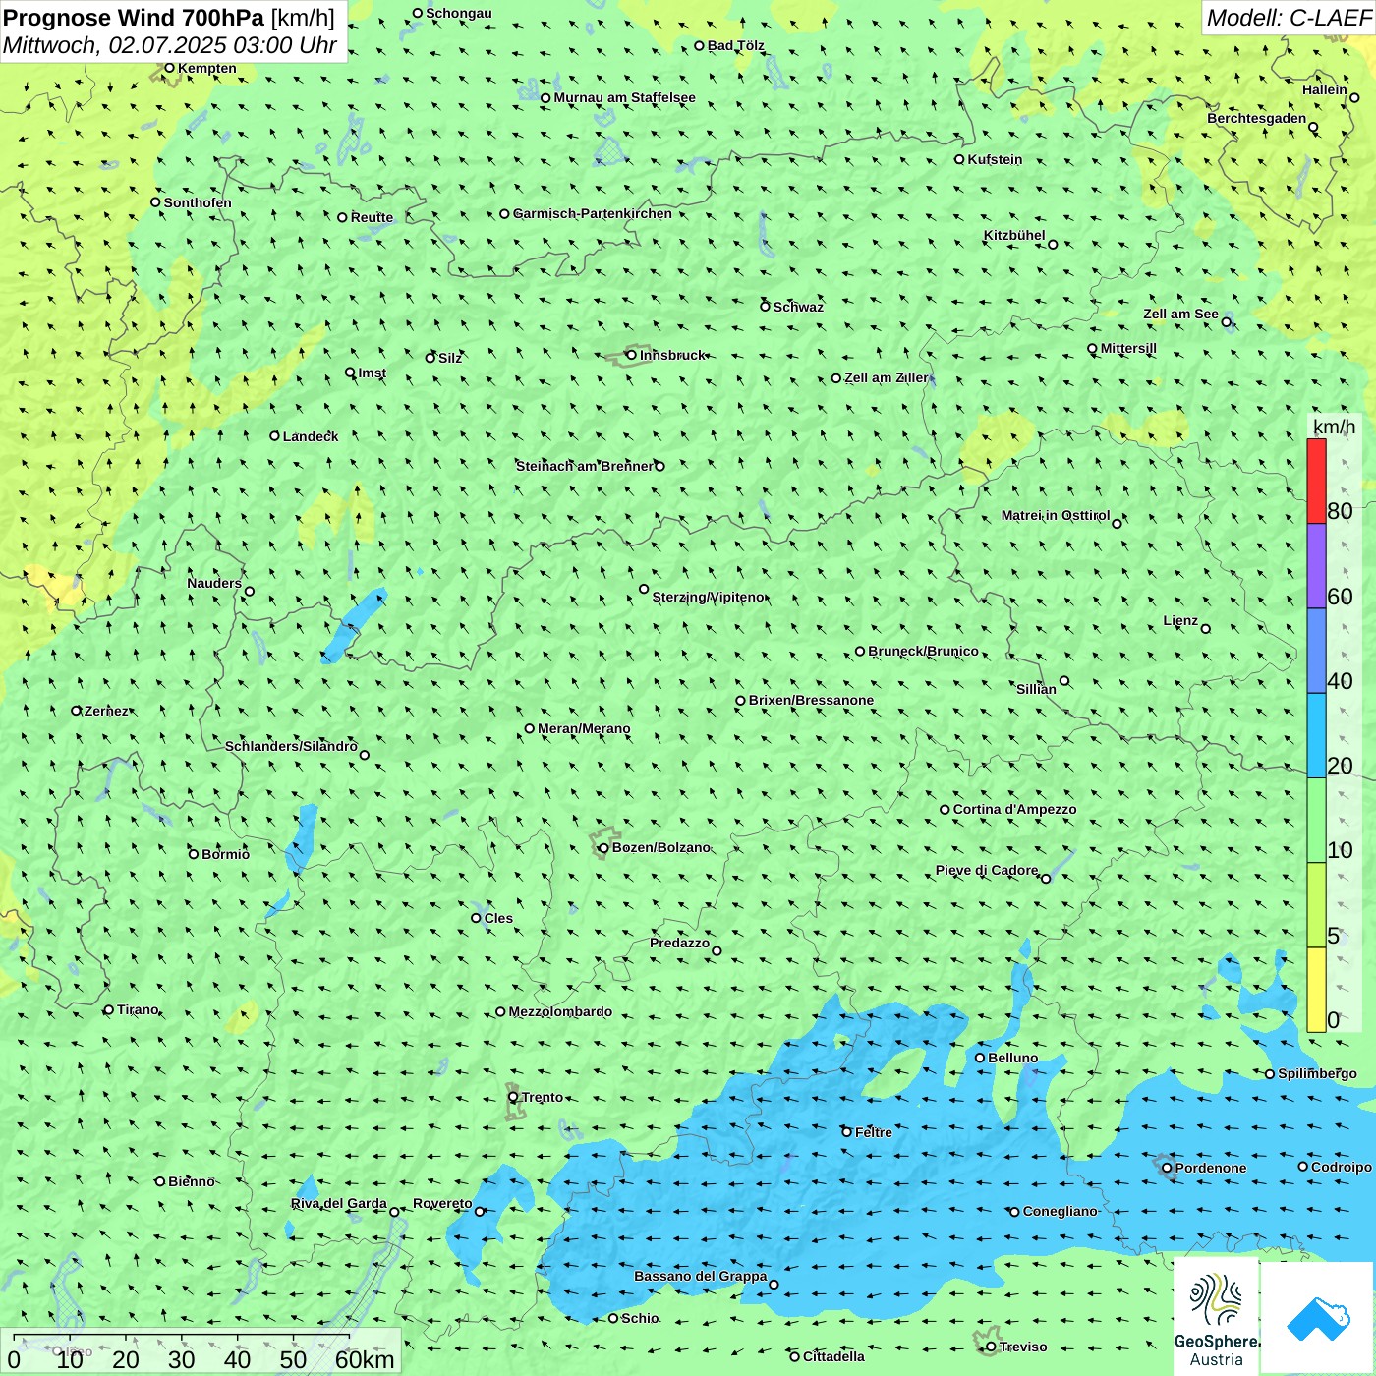
Task: Click the Zell am See label
Action: (x=1180, y=314)
